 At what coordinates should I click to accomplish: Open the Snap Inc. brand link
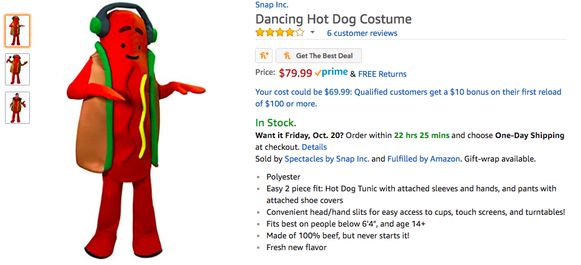(x=272, y=5)
